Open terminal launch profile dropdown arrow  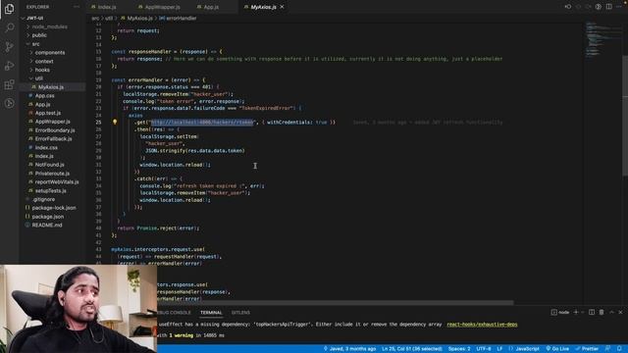582,312
